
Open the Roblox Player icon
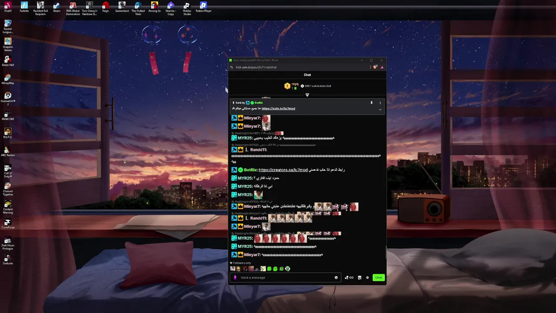click(x=203, y=7)
